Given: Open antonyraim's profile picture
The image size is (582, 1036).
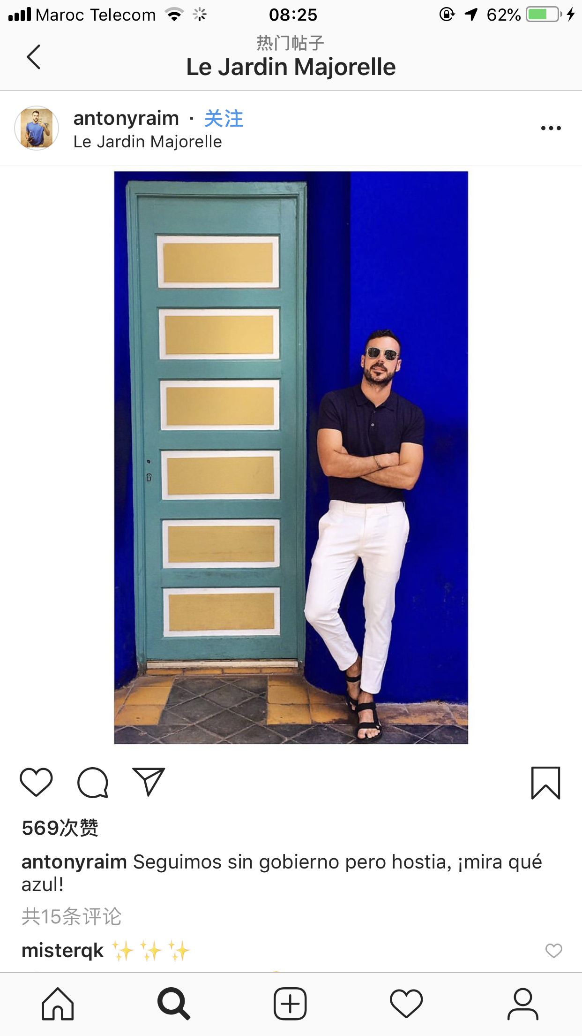Looking at the screenshot, I should 37,128.
